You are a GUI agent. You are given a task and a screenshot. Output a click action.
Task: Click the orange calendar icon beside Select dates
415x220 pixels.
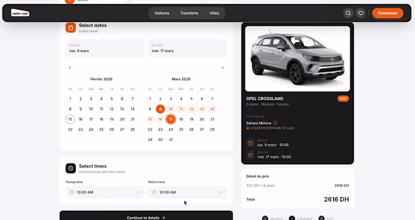71,27
